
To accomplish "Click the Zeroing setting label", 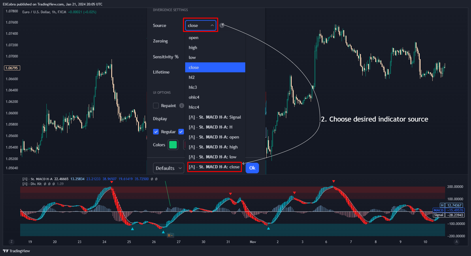I will click(160, 41).
